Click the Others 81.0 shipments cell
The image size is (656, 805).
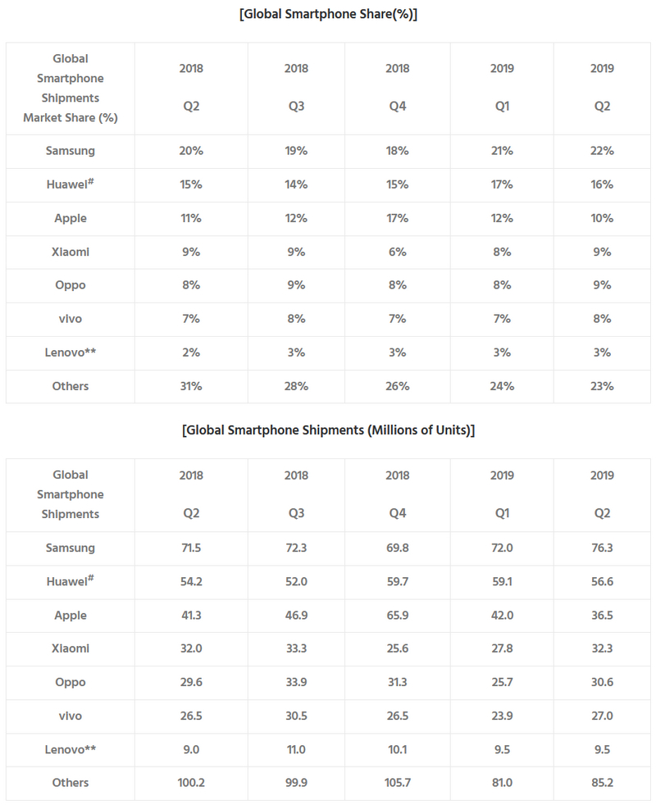tap(502, 782)
